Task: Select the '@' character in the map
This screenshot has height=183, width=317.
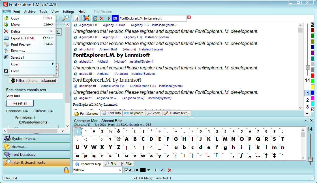Action: [x=119, y=139]
